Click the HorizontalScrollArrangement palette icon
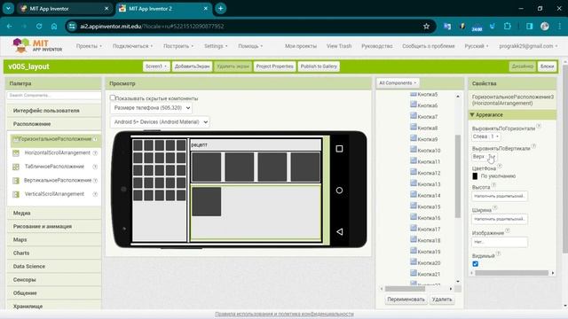 click(16, 153)
